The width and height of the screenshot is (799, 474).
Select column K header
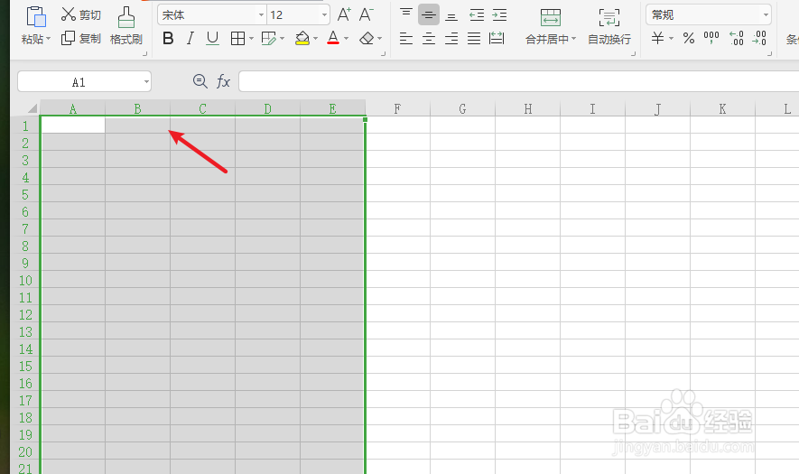click(x=722, y=108)
